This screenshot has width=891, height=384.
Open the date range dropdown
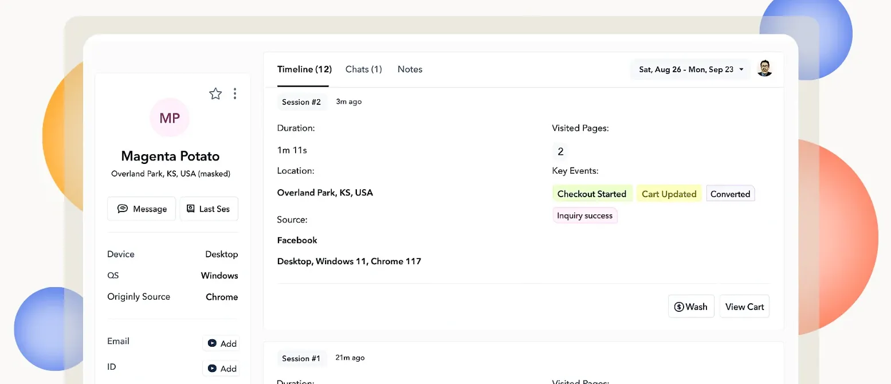[x=690, y=69]
